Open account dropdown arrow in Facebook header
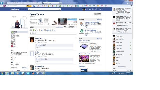160x90 pixels. click(103, 9)
